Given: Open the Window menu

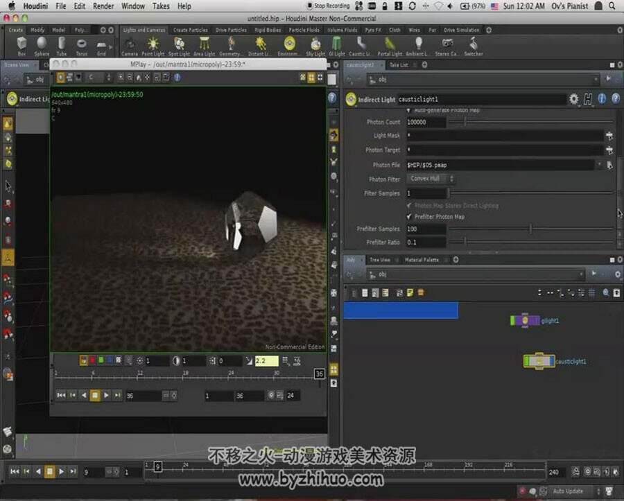Looking at the screenshot, I should click(133, 6).
